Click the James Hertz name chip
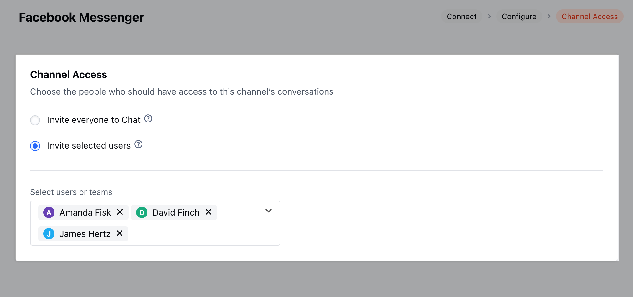Screen dimensions: 633x297 (x=83, y=234)
